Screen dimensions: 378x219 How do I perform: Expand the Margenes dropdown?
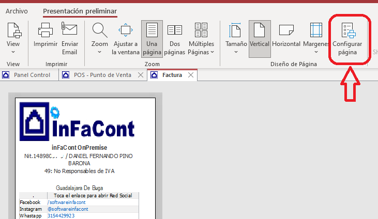click(x=316, y=38)
